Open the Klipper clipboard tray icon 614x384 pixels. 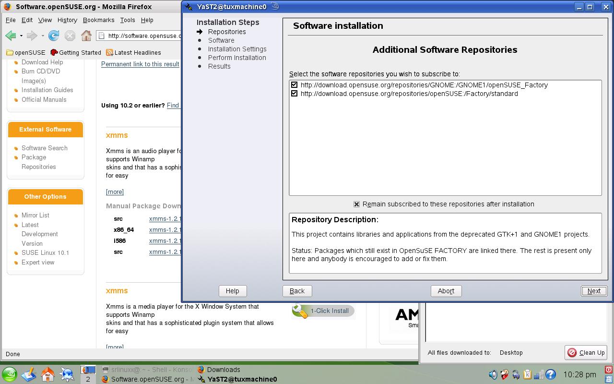click(x=527, y=374)
